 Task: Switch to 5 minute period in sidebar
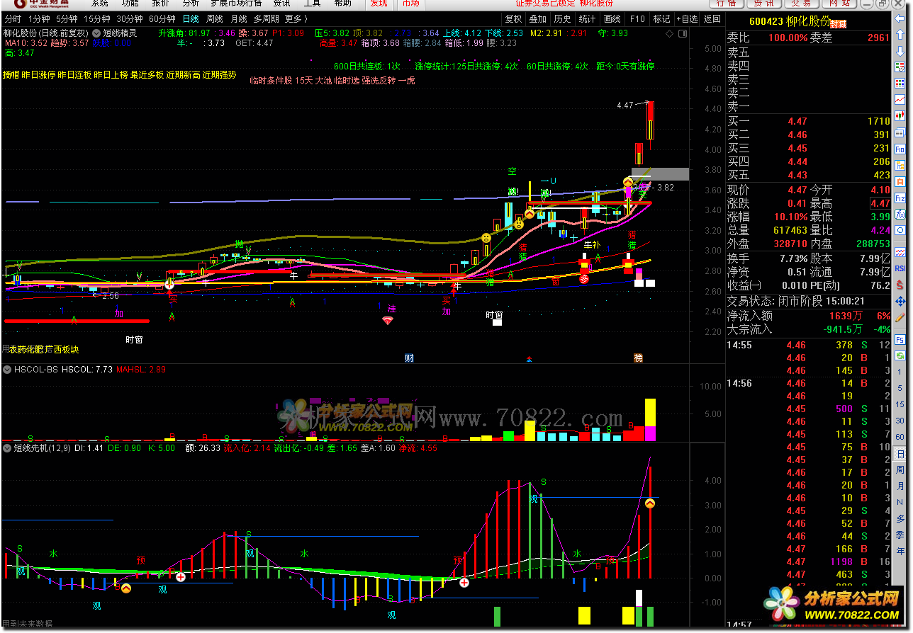coord(900,388)
